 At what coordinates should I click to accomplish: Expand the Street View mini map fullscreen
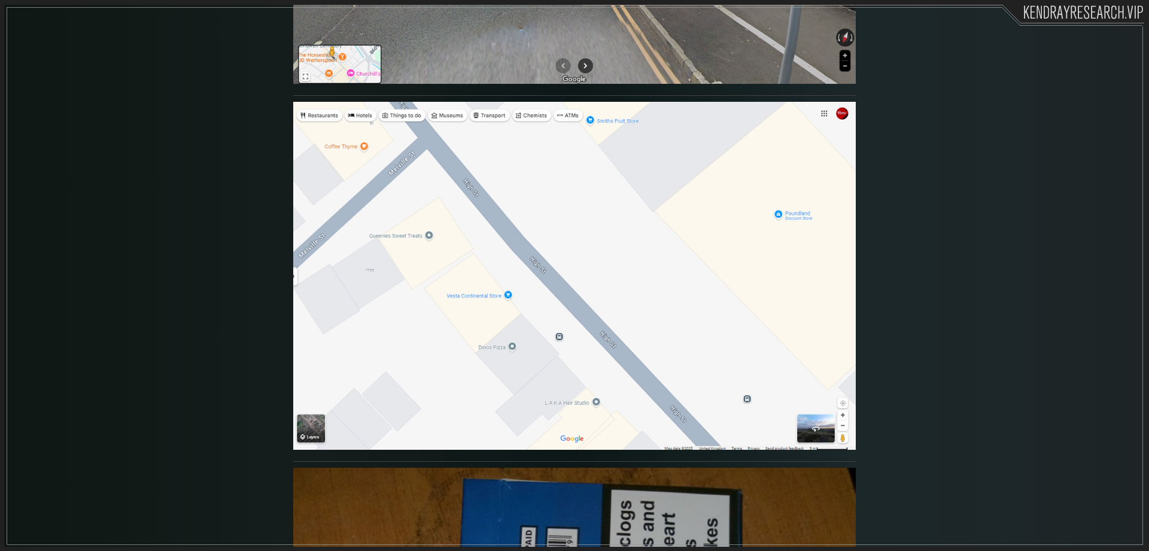[305, 77]
